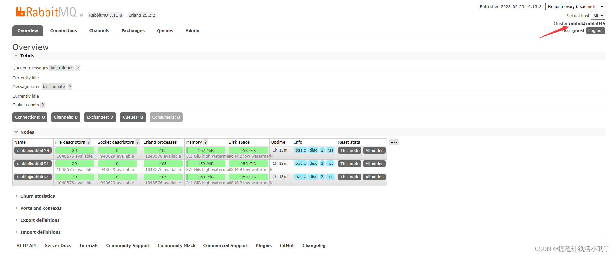Select the Overview tab
The width and height of the screenshot is (615, 255).
(28, 31)
